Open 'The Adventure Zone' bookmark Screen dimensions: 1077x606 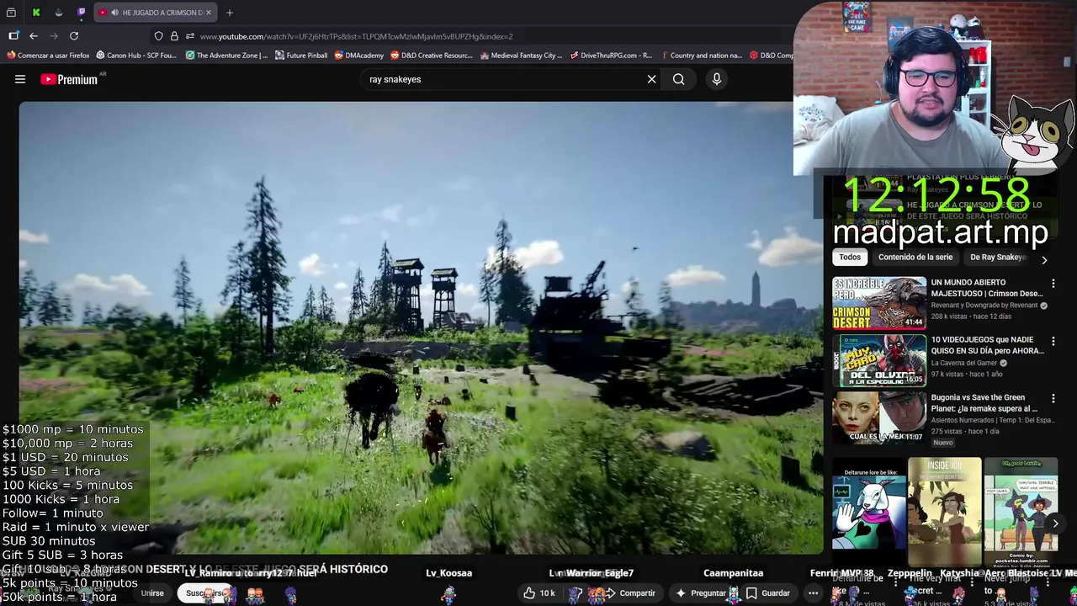point(226,56)
